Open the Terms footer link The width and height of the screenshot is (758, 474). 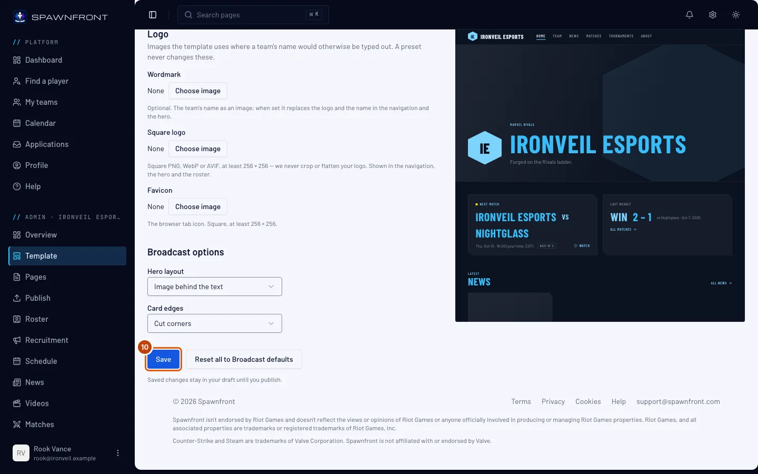point(521,401)
